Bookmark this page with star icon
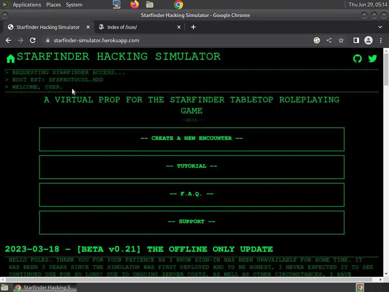Screen dimensions: 389x292 (341, 40)
